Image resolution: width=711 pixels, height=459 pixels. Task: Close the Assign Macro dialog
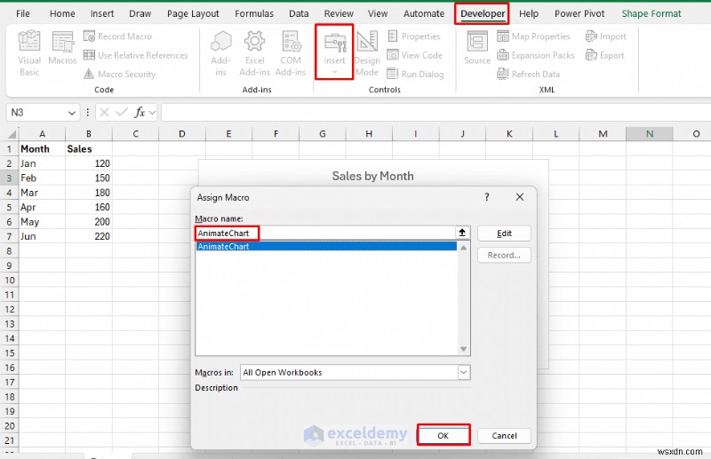point(520,197)
